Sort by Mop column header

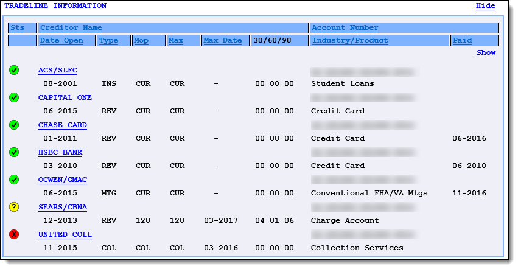pyautogui.click(x=141, y=40)
